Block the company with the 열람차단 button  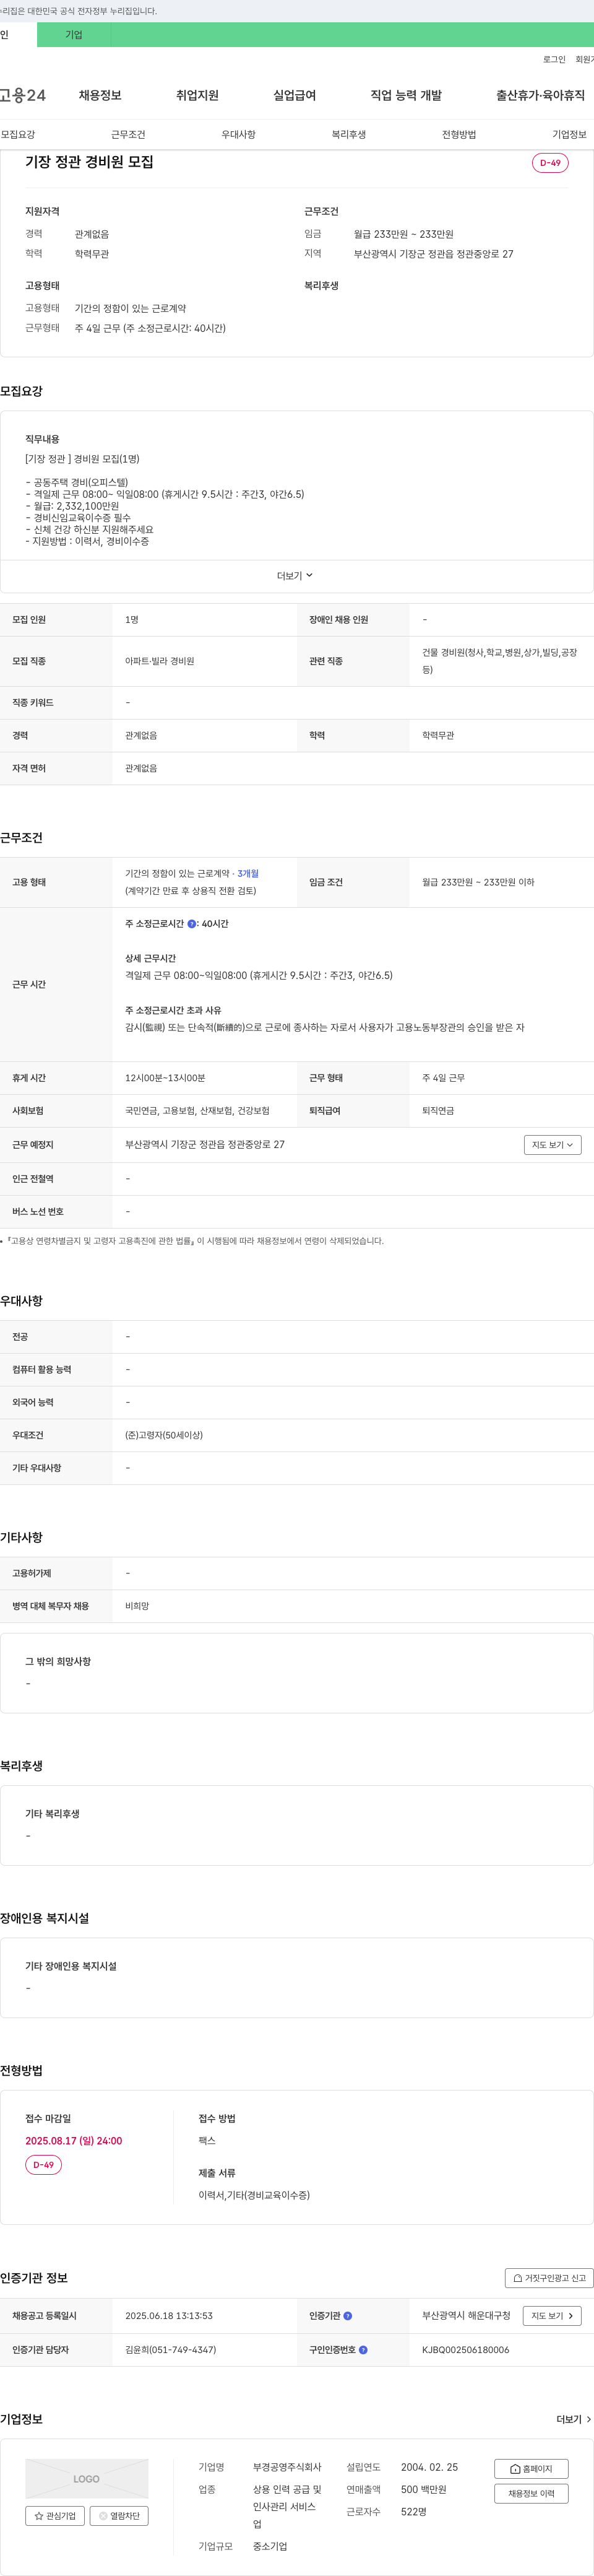119,2516
